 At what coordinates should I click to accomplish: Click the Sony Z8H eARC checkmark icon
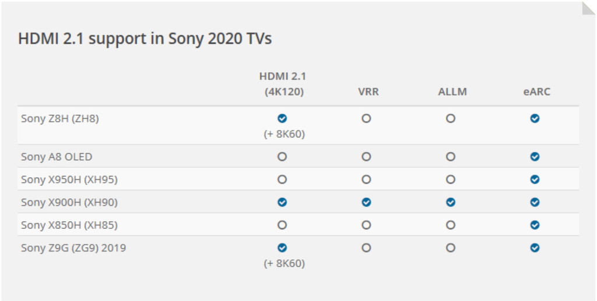[535, 118]
